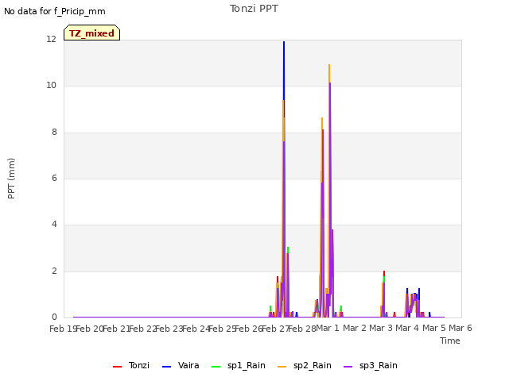Viewport: 509px width, 381px height.
Task: Toggle the sp3_Rain legend entry
Action: click(371, 366)
